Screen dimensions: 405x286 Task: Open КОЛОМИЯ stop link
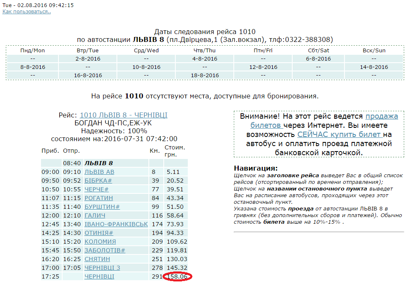[100, 242]
